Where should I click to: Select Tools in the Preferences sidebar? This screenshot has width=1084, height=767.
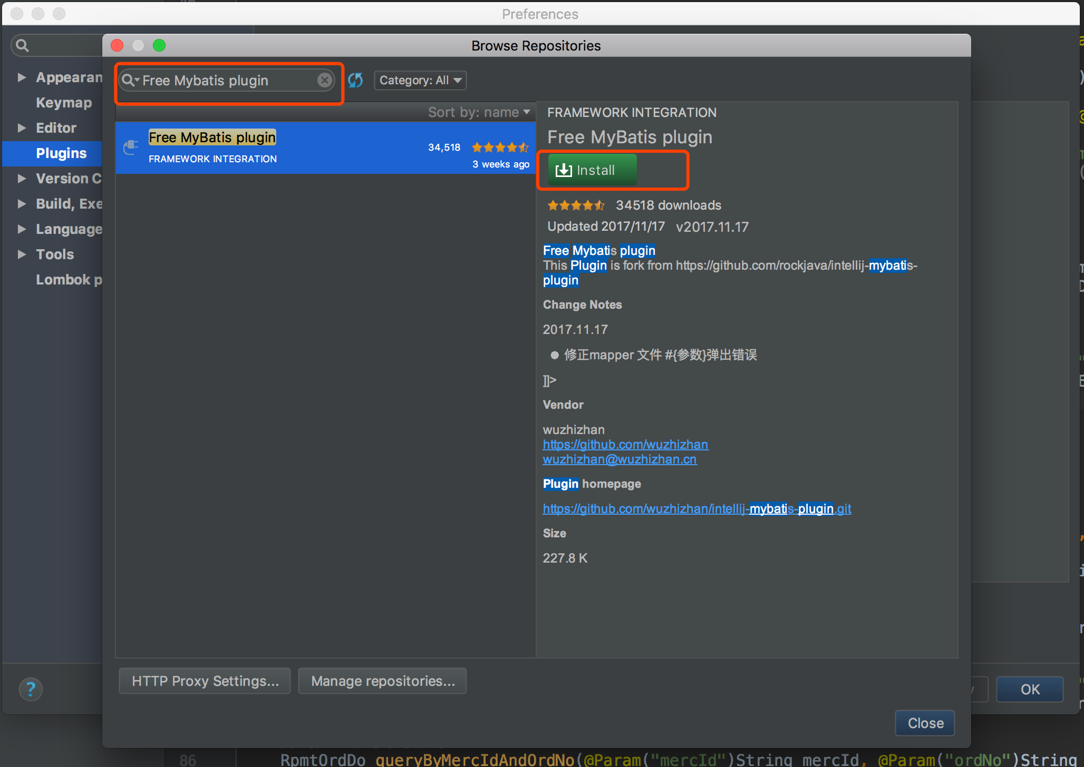point(55,254)
